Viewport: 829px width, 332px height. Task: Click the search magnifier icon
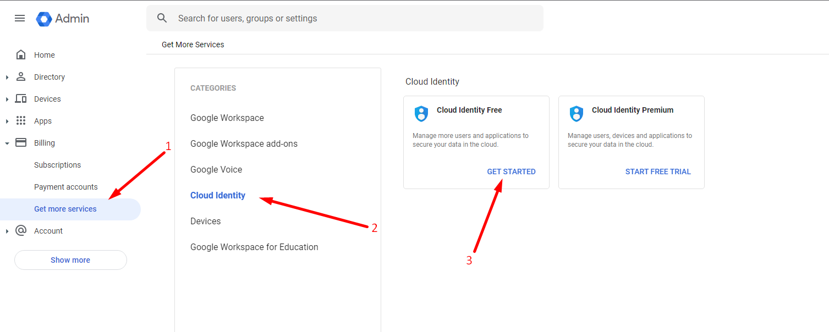(x=162, y=18)
